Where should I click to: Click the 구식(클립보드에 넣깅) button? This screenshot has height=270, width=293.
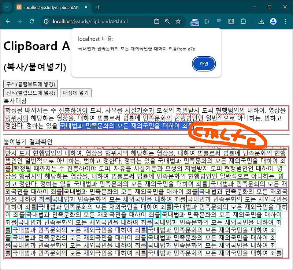click(x=30, y=84)
